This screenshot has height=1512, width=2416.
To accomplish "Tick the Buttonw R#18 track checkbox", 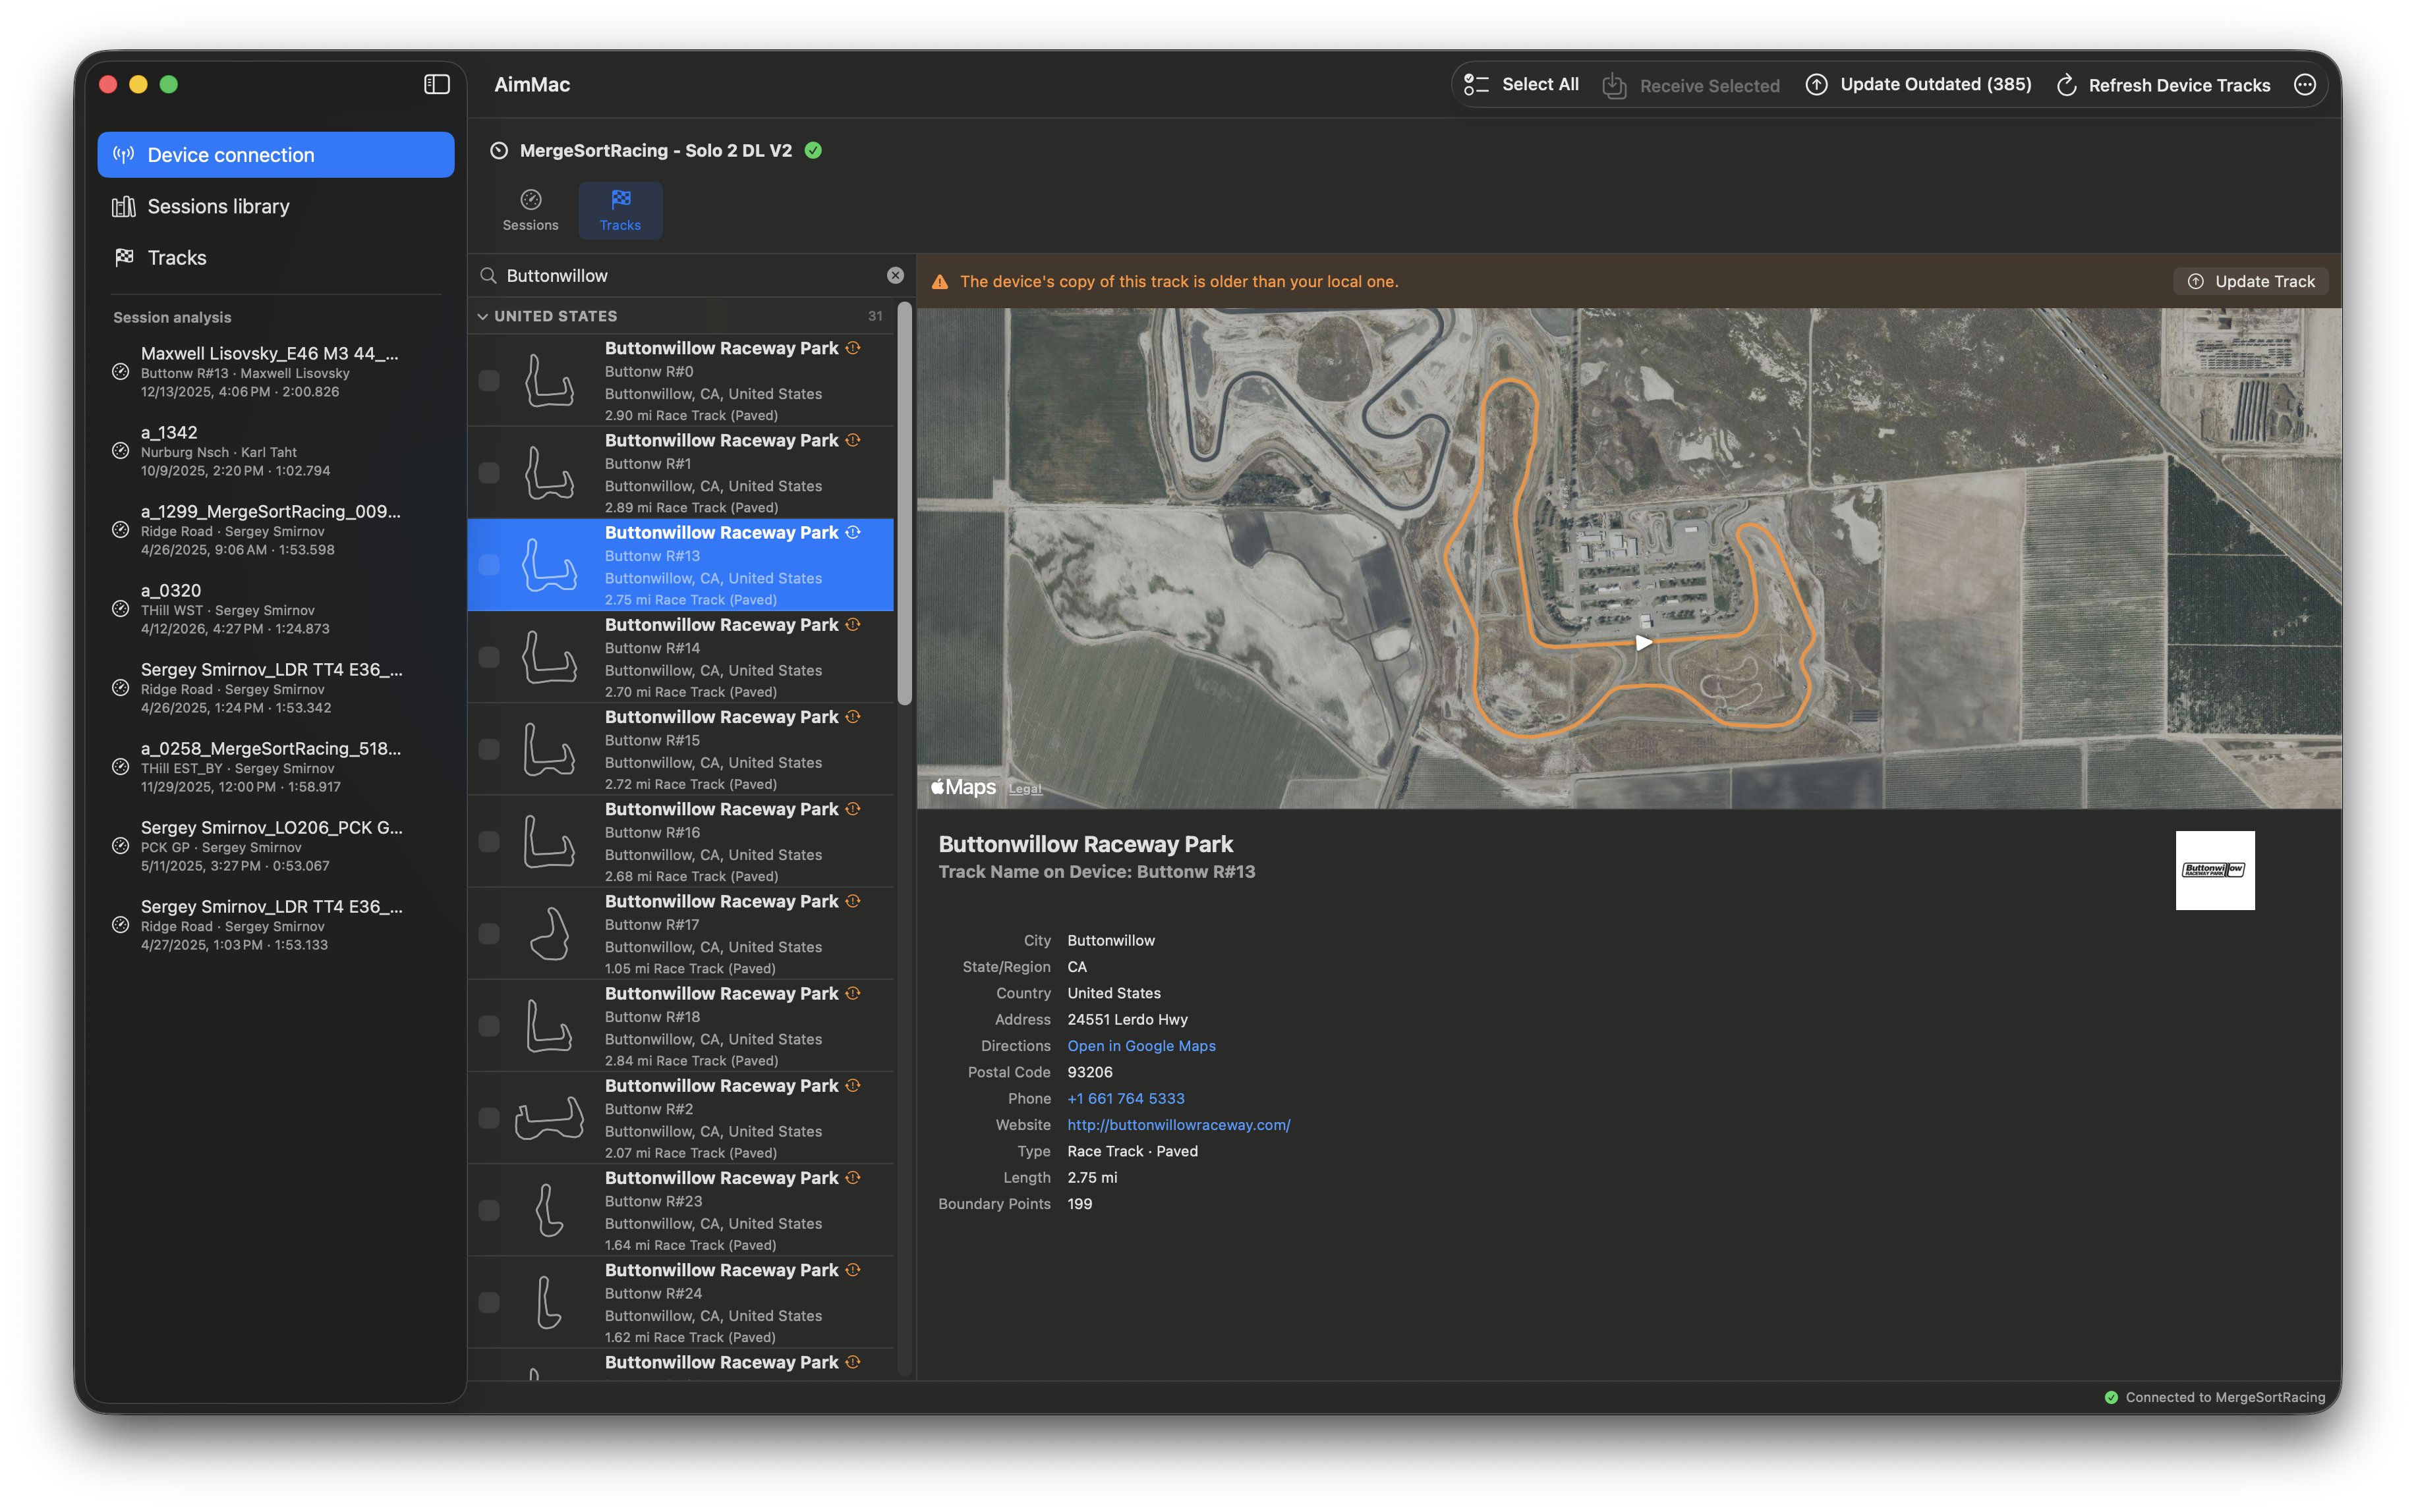I will (488, 1025).
